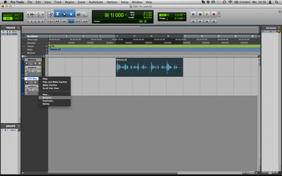Open the Event menu
Screen dimensions: 282x176
click(x=81, y=2)
